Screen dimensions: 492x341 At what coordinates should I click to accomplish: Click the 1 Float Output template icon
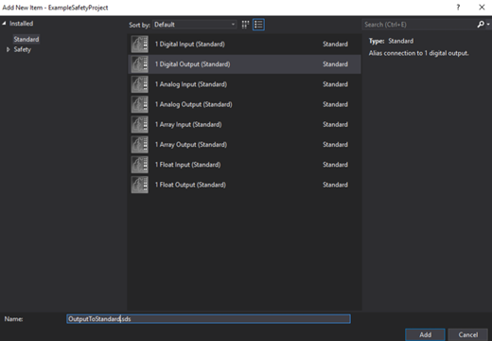(x=140, y=185)
